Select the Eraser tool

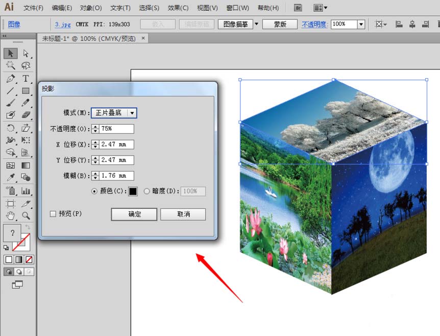point(26,115)
